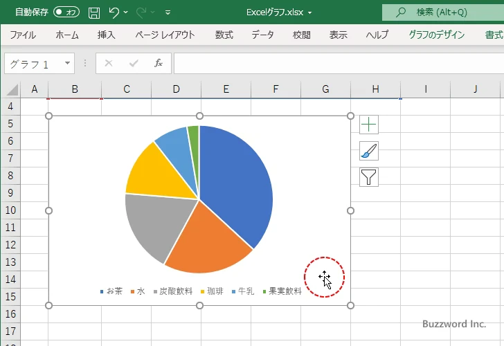504x346 pixels.
Task: Select row 5 header
Action: 10,124
